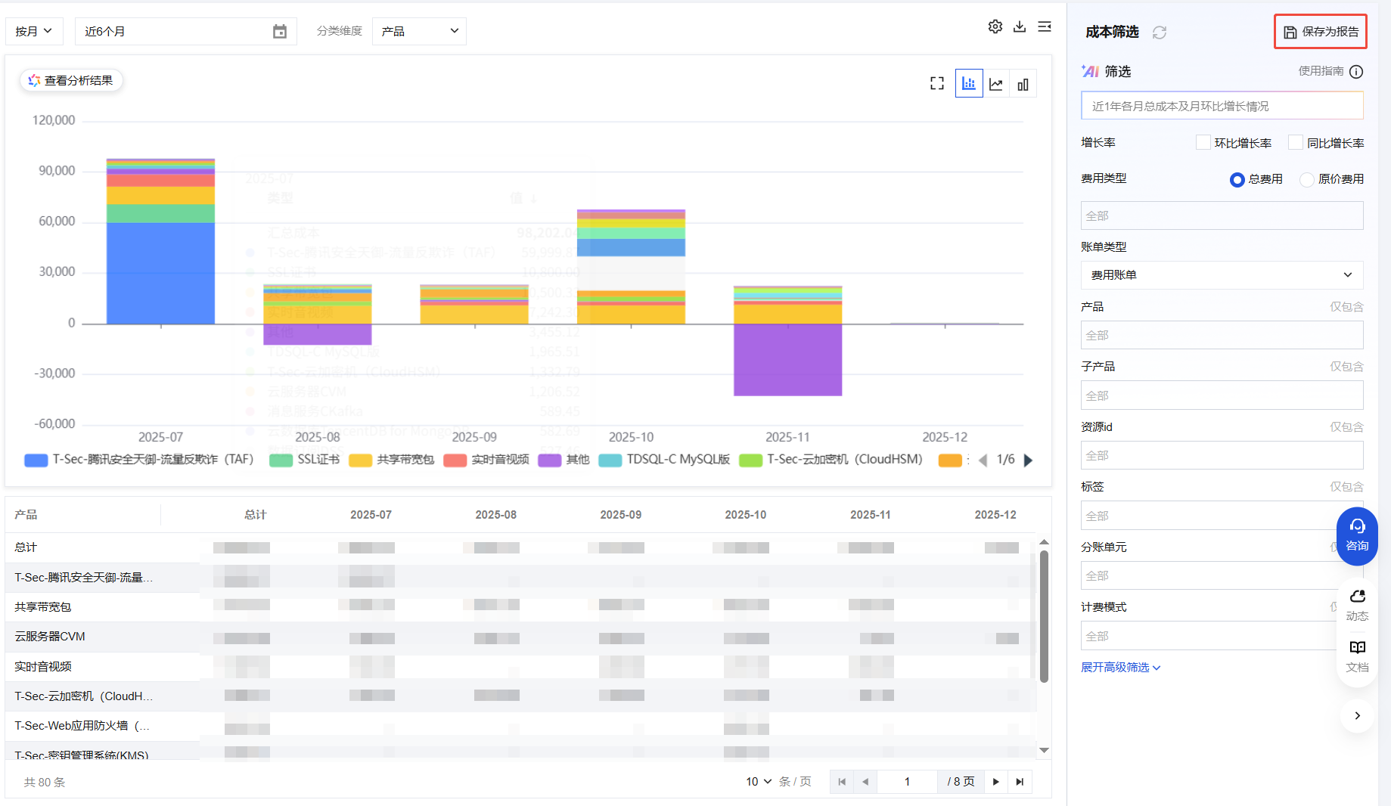Click the refresh icon beside 成本筛选
This screenshot has height=806, width=1391.
[1159, 33]
